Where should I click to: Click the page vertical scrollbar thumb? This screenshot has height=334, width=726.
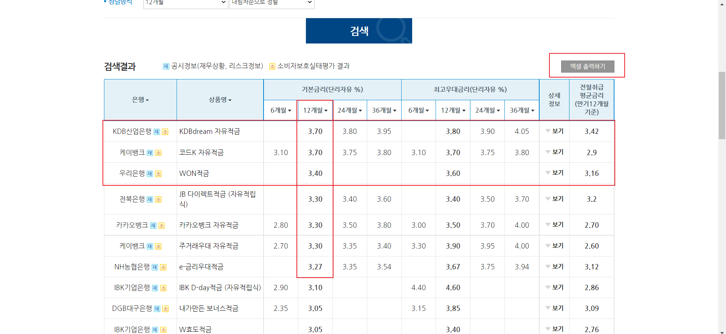coord(722,105)
